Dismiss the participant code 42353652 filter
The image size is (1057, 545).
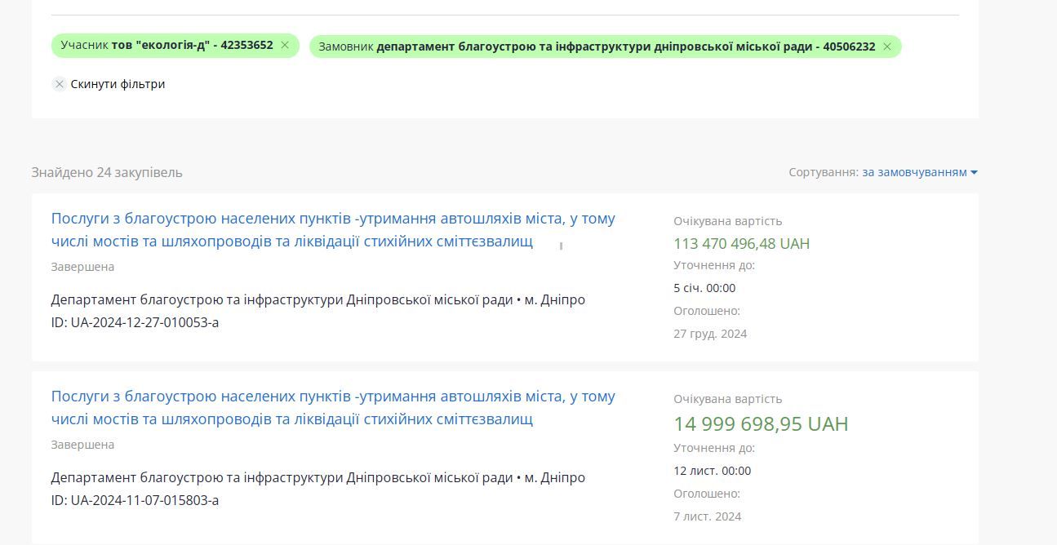click(284, 46)
